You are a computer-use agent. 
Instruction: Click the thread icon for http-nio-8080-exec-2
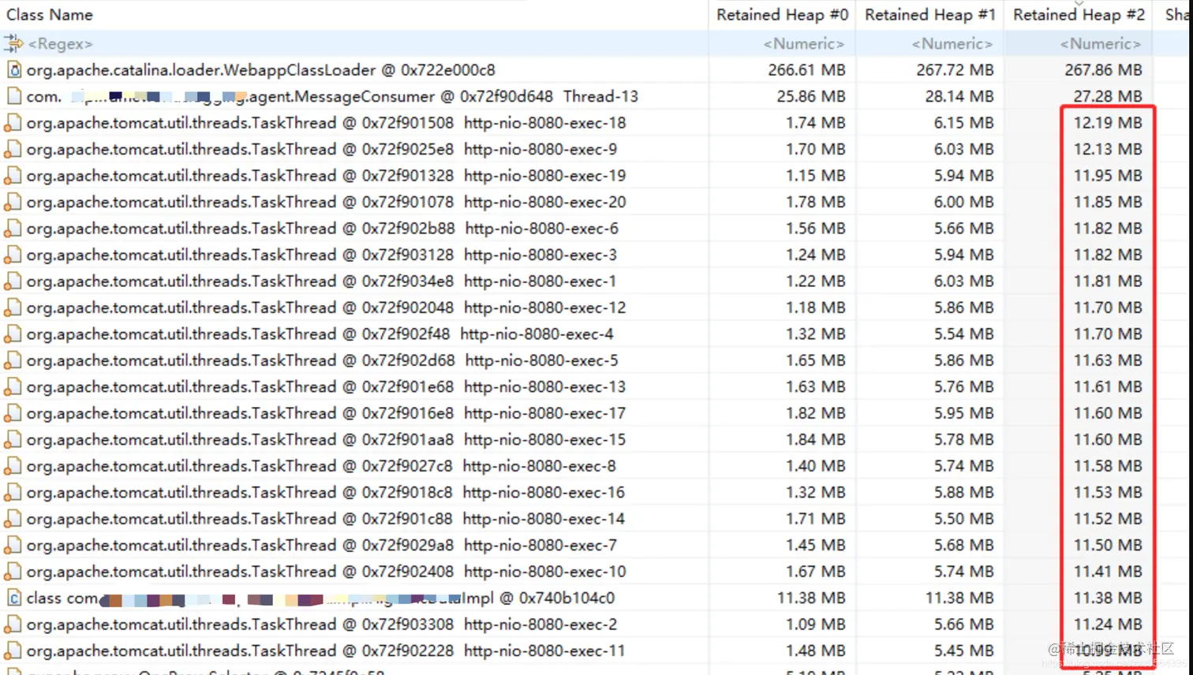pyautogui.click(x=13, y=625)
